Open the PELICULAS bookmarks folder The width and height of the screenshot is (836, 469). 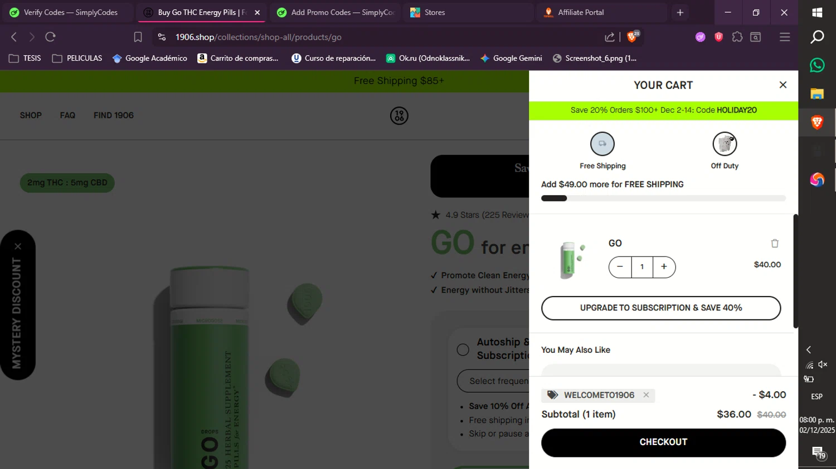pos(77,58)
